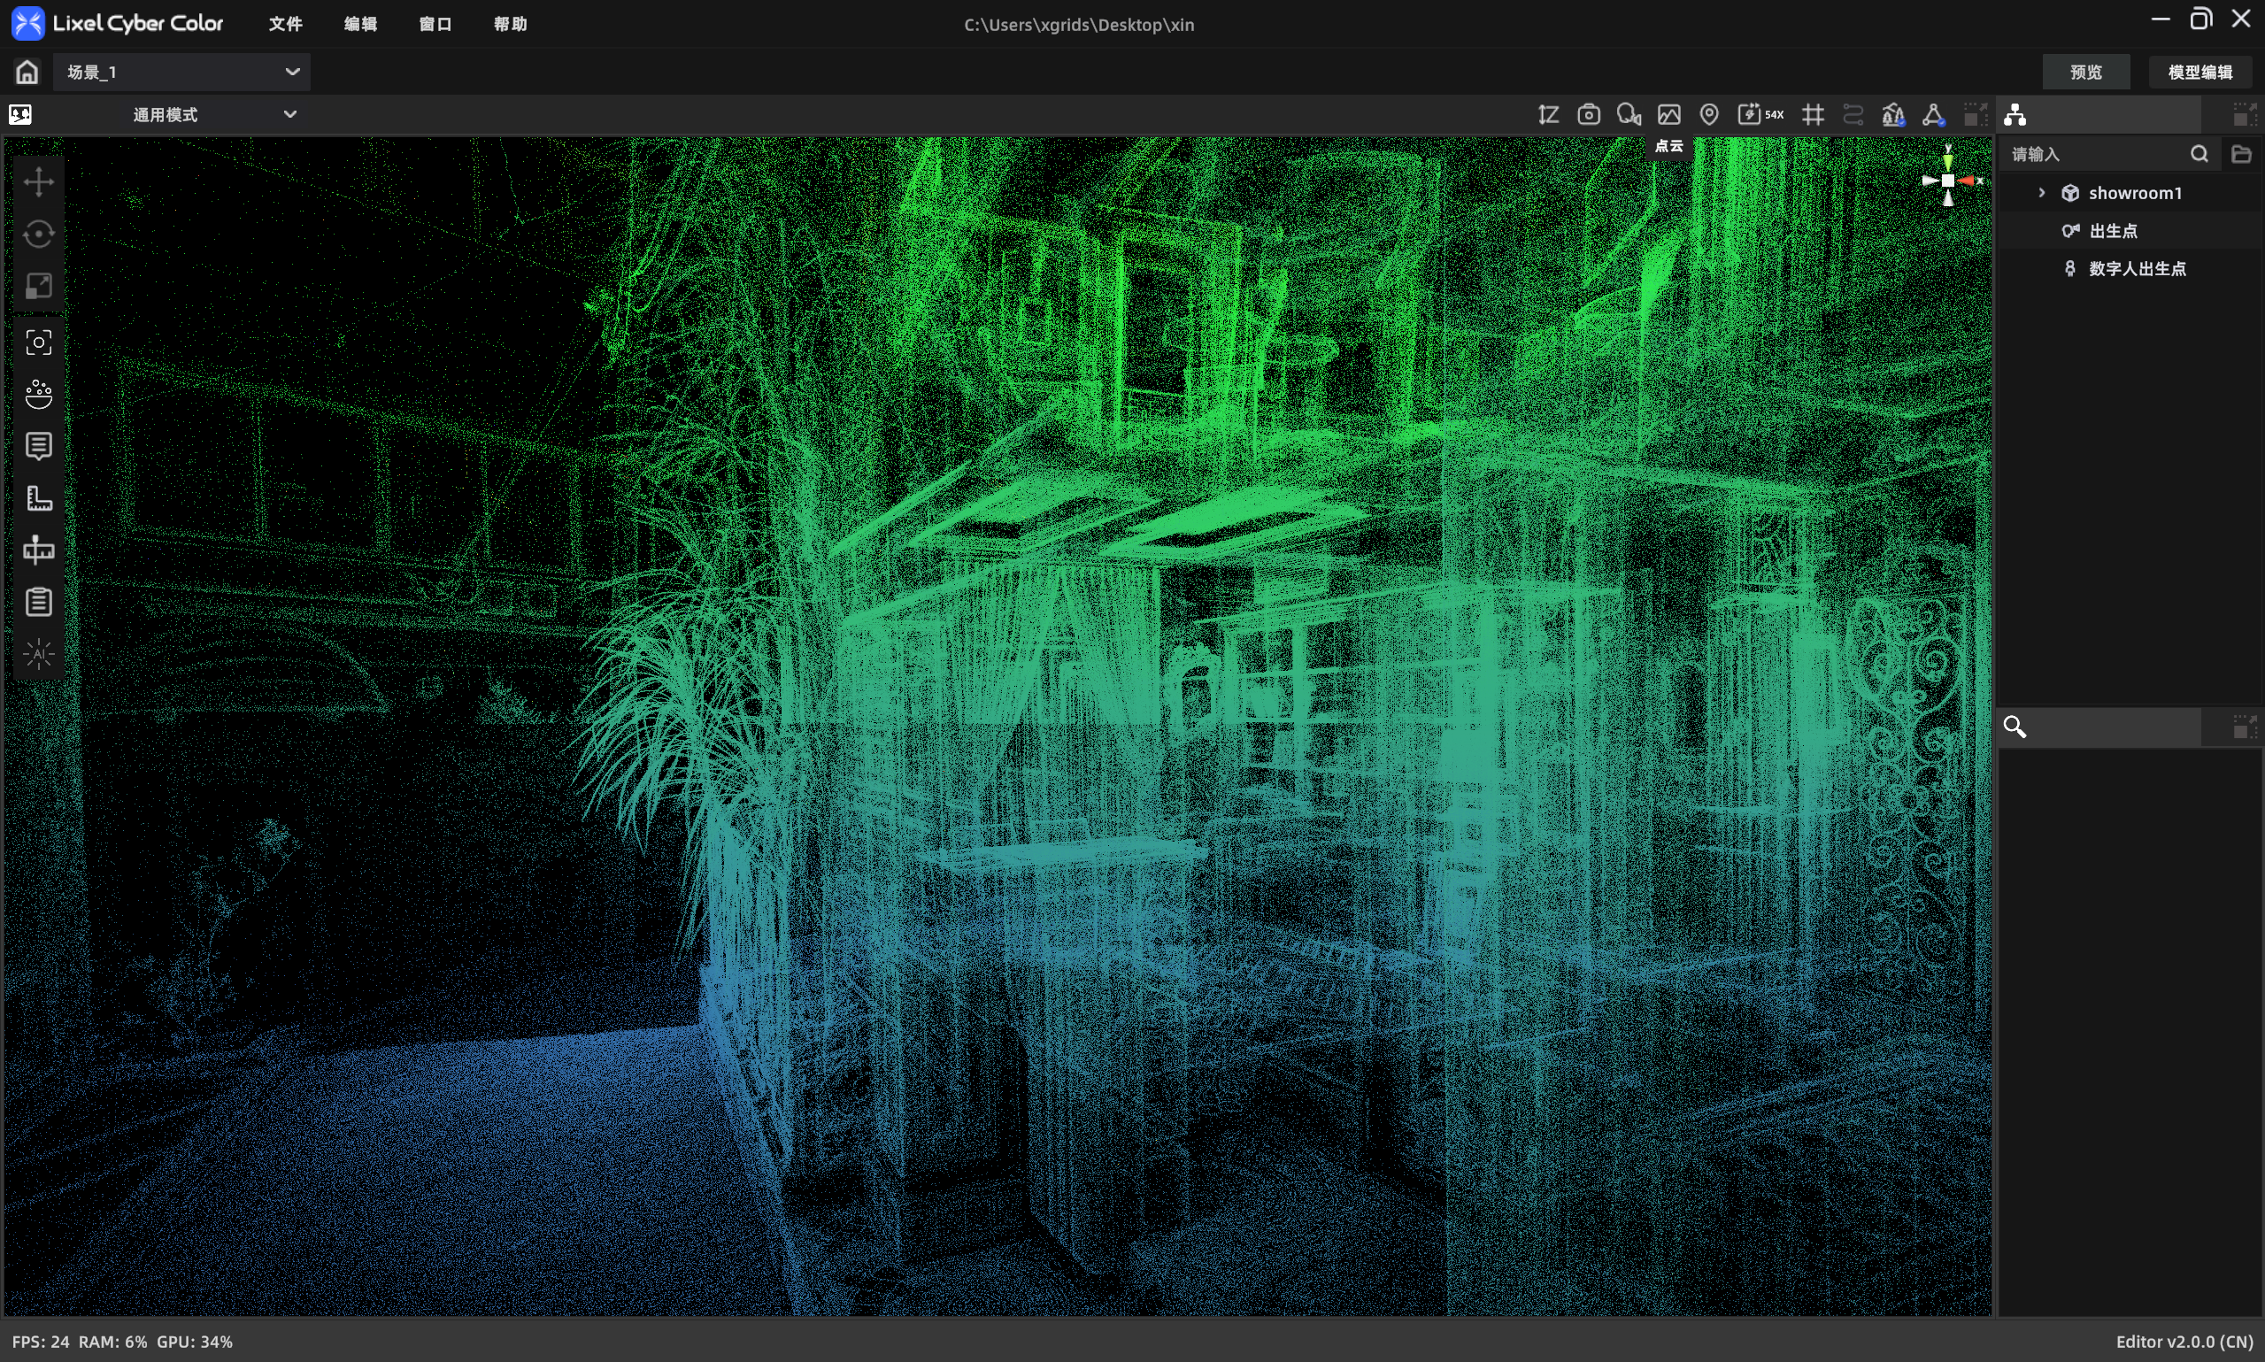Activate the focus frame tool
This screenshot has width=2265, height=1362.
(39, 342)
